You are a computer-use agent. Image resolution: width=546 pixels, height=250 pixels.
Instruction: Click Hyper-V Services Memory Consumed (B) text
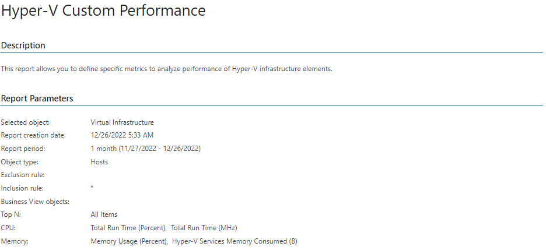[235, 241]
